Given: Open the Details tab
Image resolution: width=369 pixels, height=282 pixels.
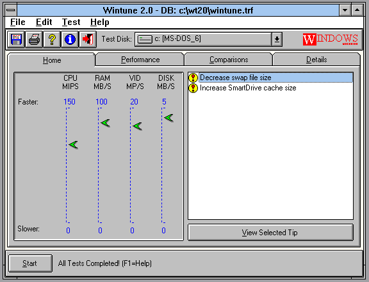Looking at the screenshot, I should 316,60.
